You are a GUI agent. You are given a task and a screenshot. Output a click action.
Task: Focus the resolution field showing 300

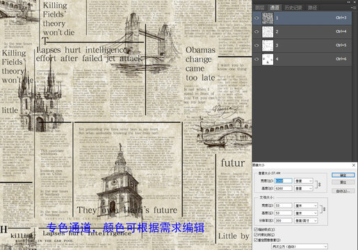(284, 221)
